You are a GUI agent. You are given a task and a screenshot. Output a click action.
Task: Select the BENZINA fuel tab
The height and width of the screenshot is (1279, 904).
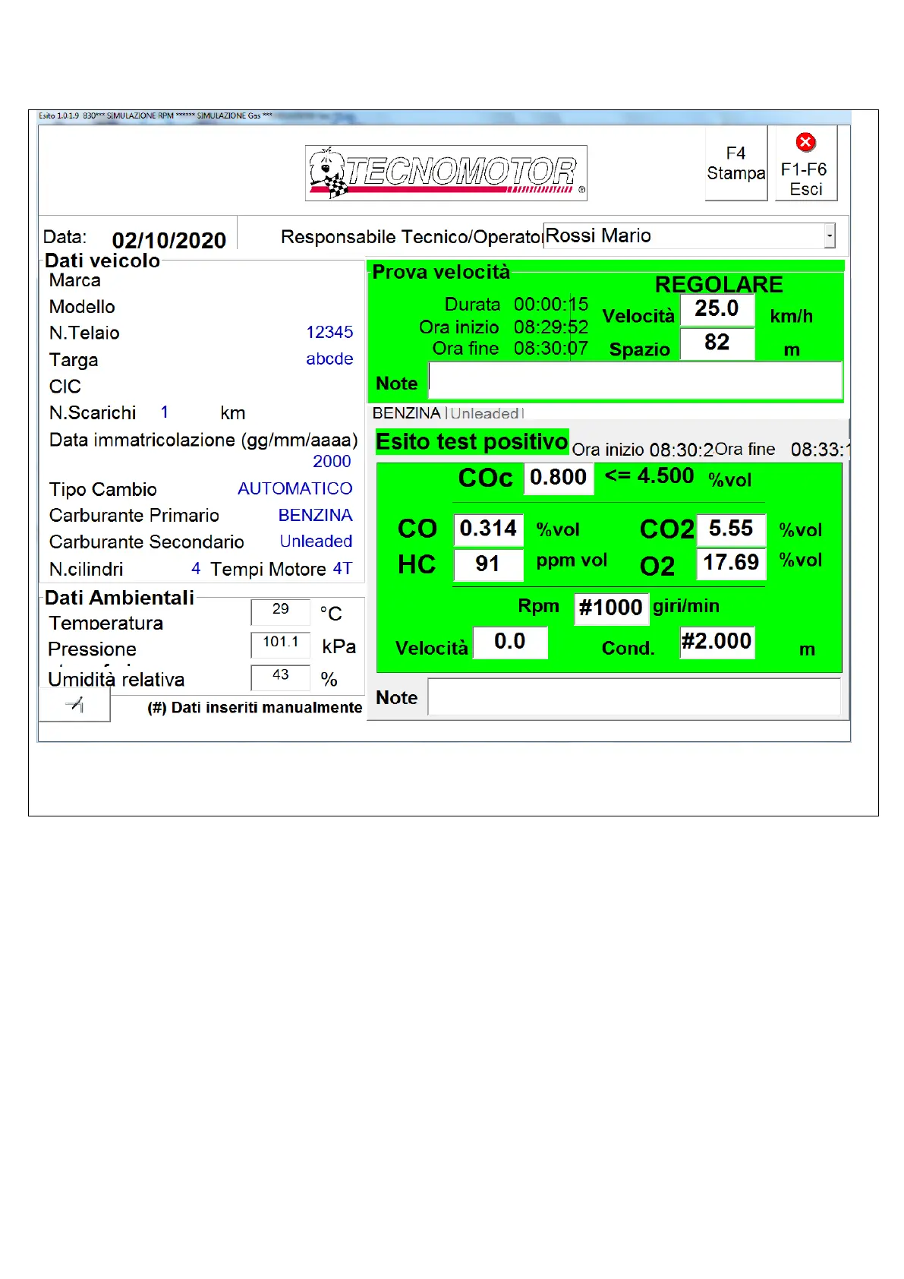click(x=406, y=413)
